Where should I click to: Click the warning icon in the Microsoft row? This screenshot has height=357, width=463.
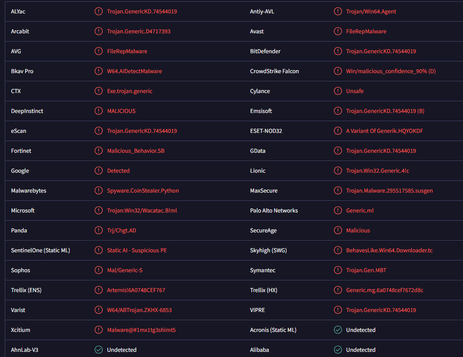[x=99, y=211]
